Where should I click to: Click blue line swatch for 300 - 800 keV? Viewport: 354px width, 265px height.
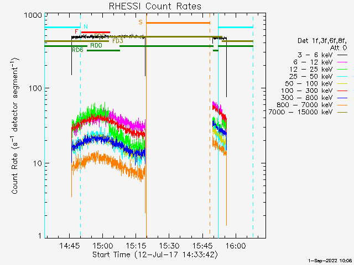click(x=342, y=98)
